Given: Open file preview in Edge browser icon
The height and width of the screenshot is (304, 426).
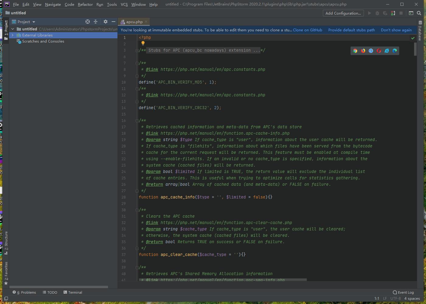Looking at the screenshot, I should click(x=395, y=51).
